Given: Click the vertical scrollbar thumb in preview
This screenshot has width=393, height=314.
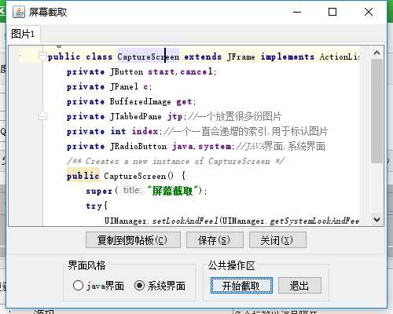Looking at the screenshot, I should click(376, 111).
